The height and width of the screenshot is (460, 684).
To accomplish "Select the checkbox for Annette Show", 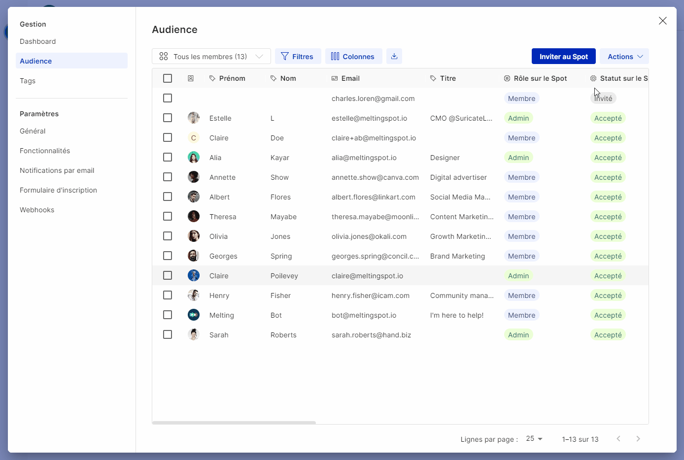I will point(168,177).
